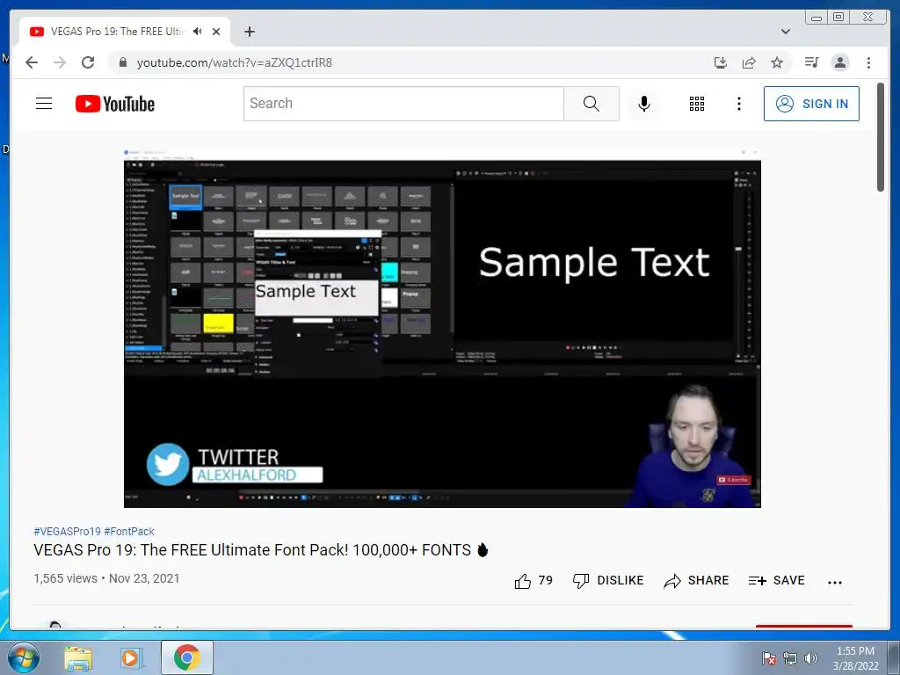Open the Chrome three-dot menu
Image resolution: width=900 pixels, height=675 pixels.
(868, 62)
